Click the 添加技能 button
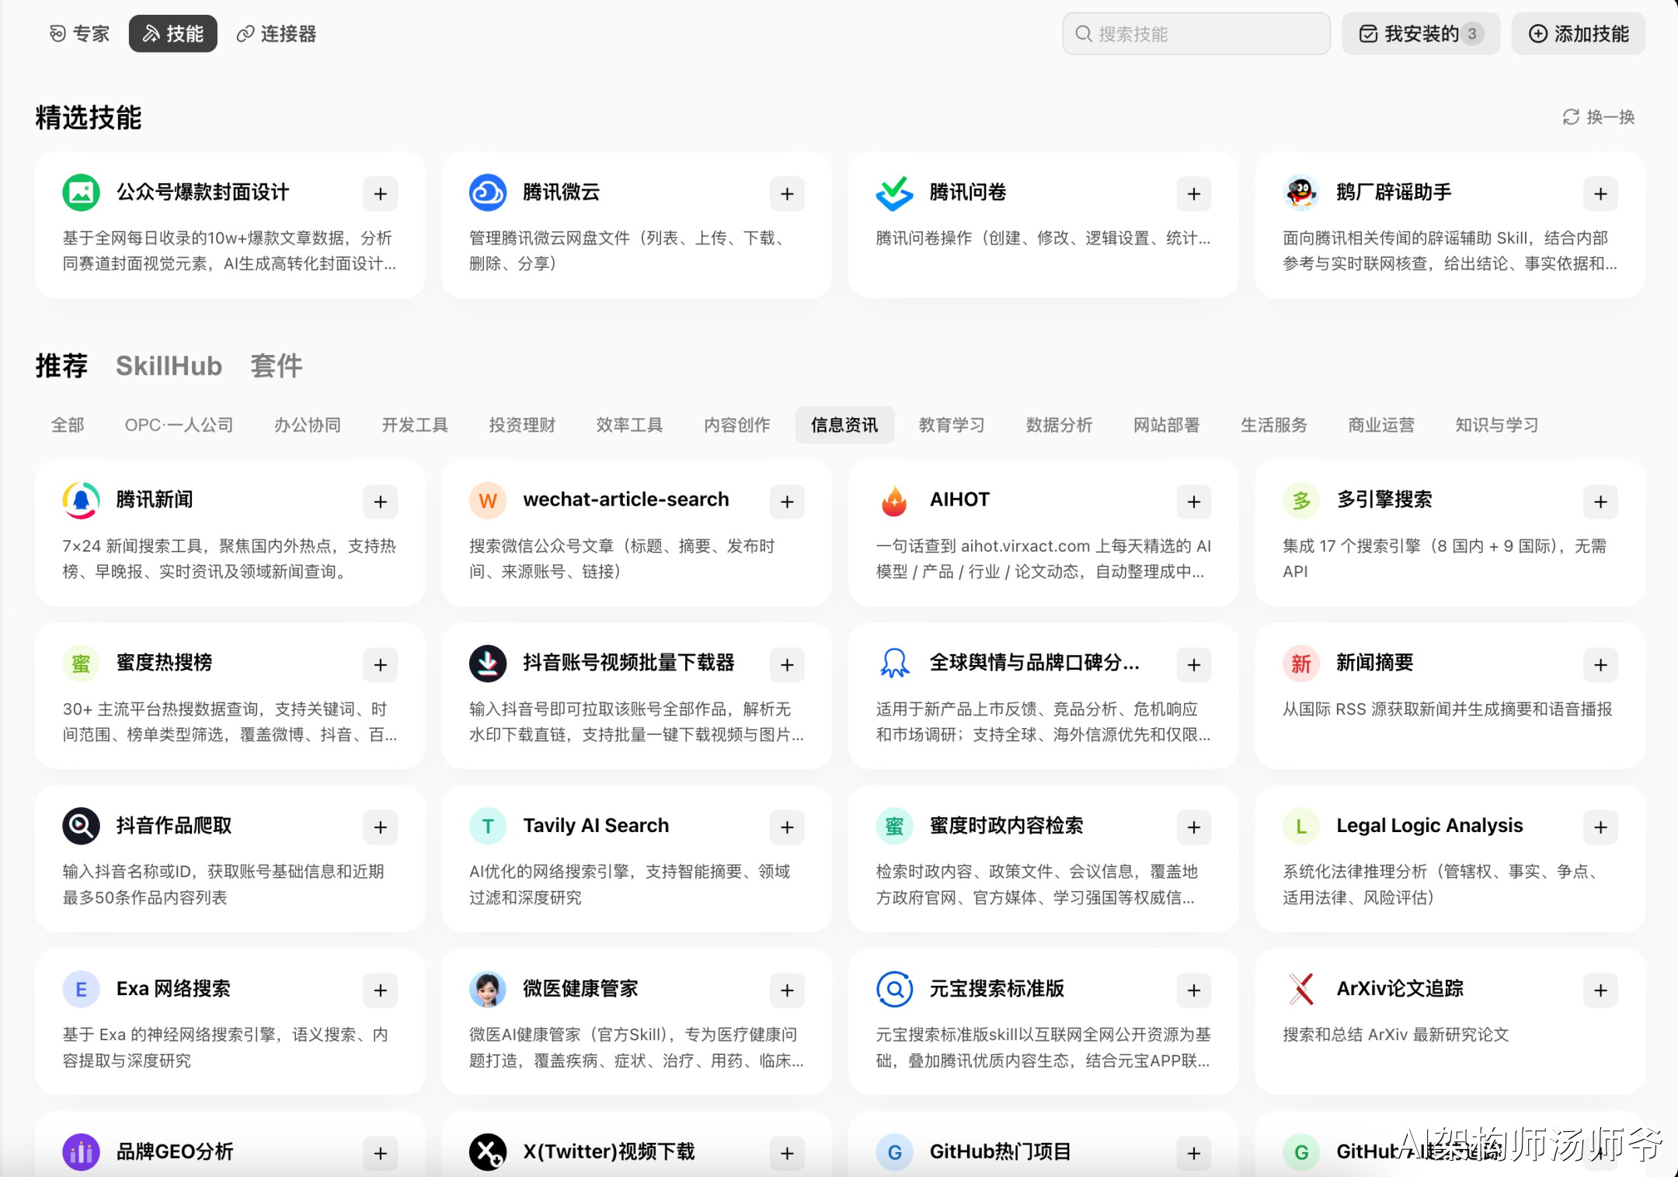This screenshot has height=1177, width=1678. [1579, 33]
